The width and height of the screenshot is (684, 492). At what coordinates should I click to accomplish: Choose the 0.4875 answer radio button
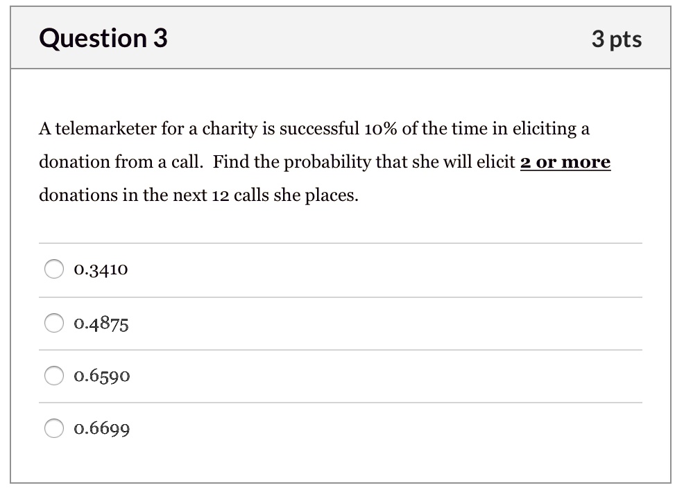(54, 323)
